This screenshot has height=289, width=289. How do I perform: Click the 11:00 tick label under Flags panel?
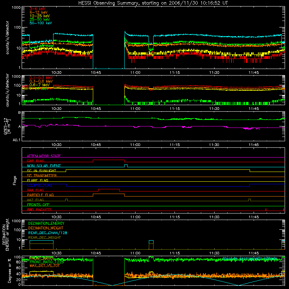click(135, 217)
